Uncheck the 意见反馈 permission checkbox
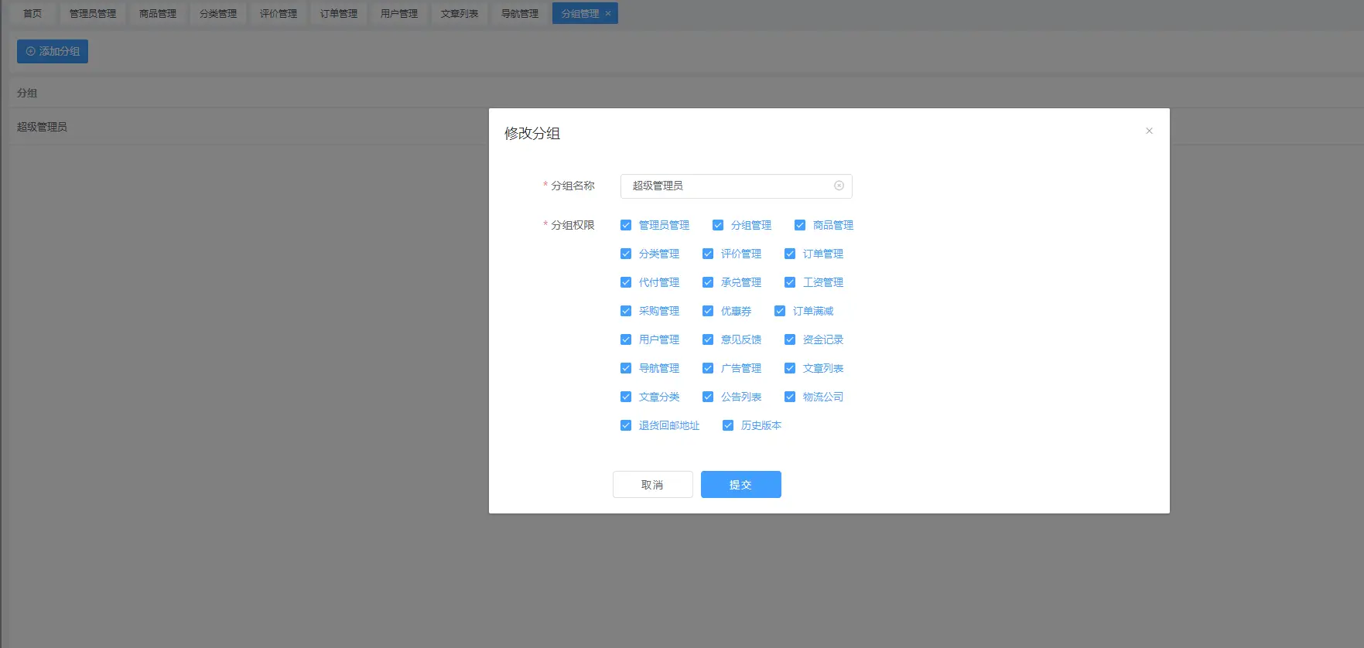Viewport: 1364px width, 648px height. click(x=708, y=339)
